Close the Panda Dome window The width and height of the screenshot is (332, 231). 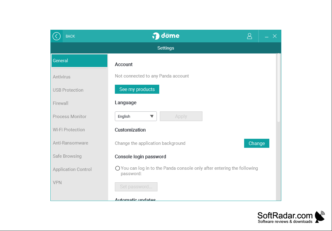(x=275, y=36)
